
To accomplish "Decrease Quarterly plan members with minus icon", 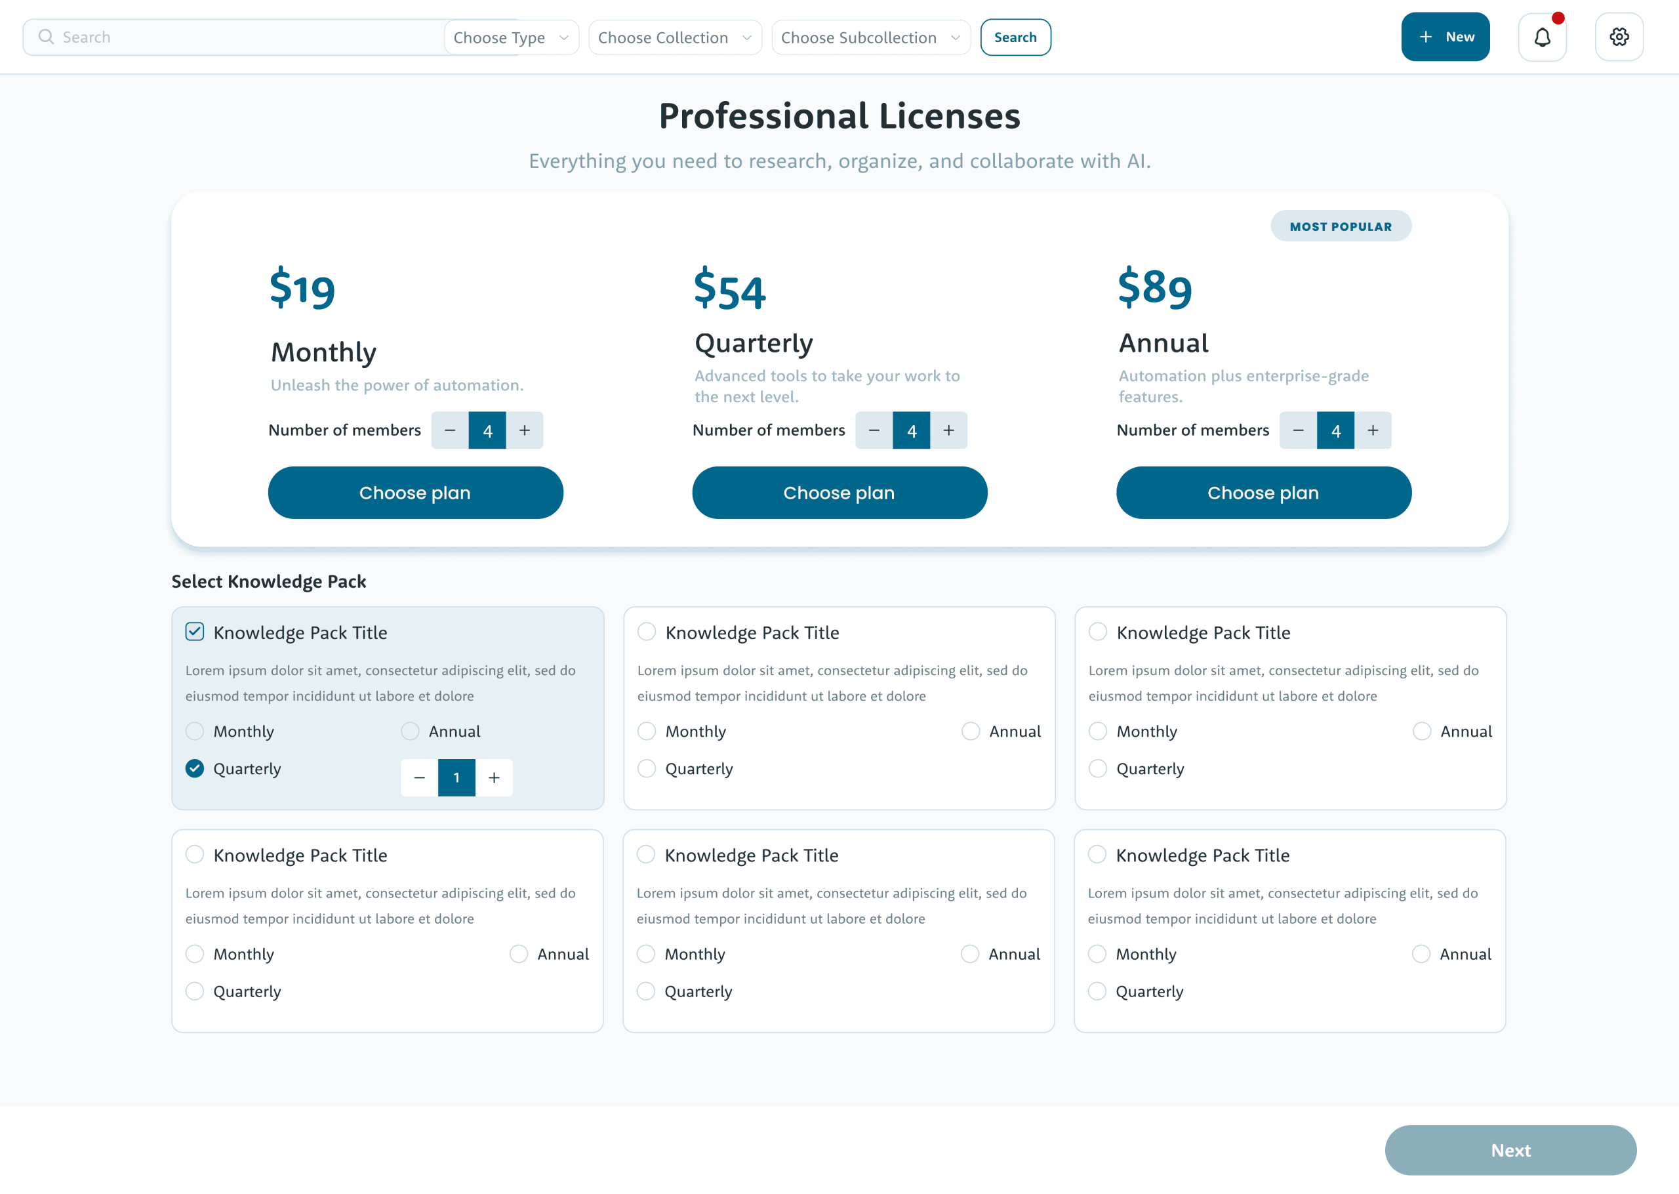I will 874,430.
